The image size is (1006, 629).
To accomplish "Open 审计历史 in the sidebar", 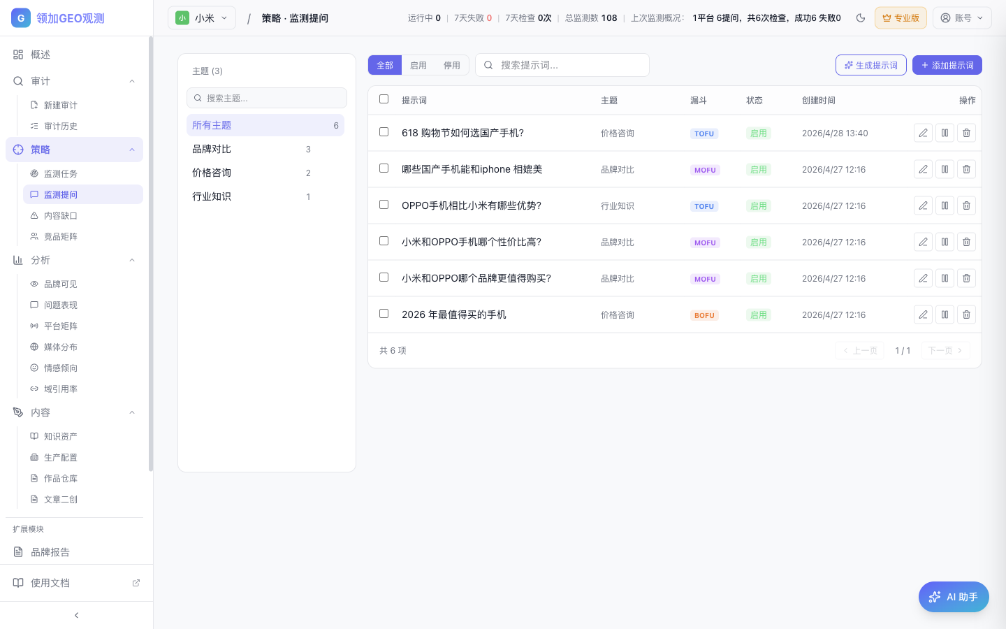I will tap(83, 126).
